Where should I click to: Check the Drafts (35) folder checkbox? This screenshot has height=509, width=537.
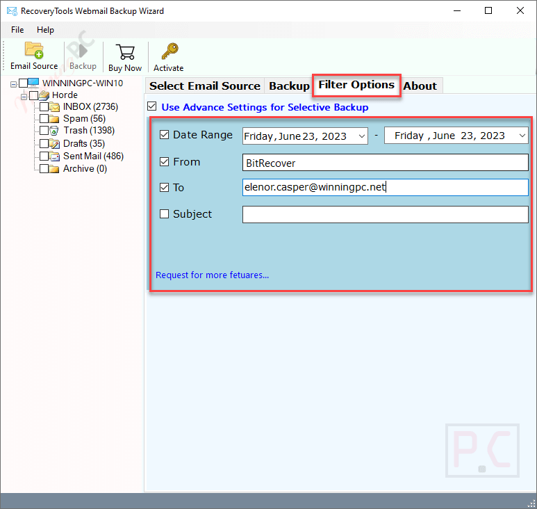[44, 143]
